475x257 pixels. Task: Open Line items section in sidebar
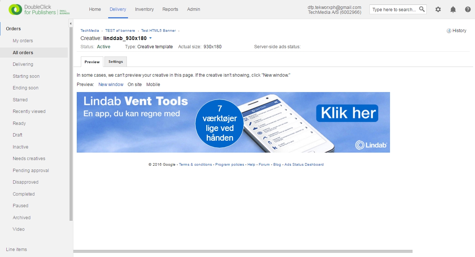[16, 250]
